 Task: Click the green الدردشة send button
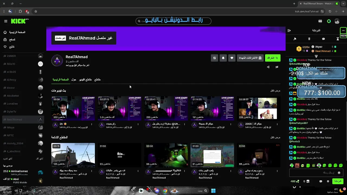click(x=338, y=181)
